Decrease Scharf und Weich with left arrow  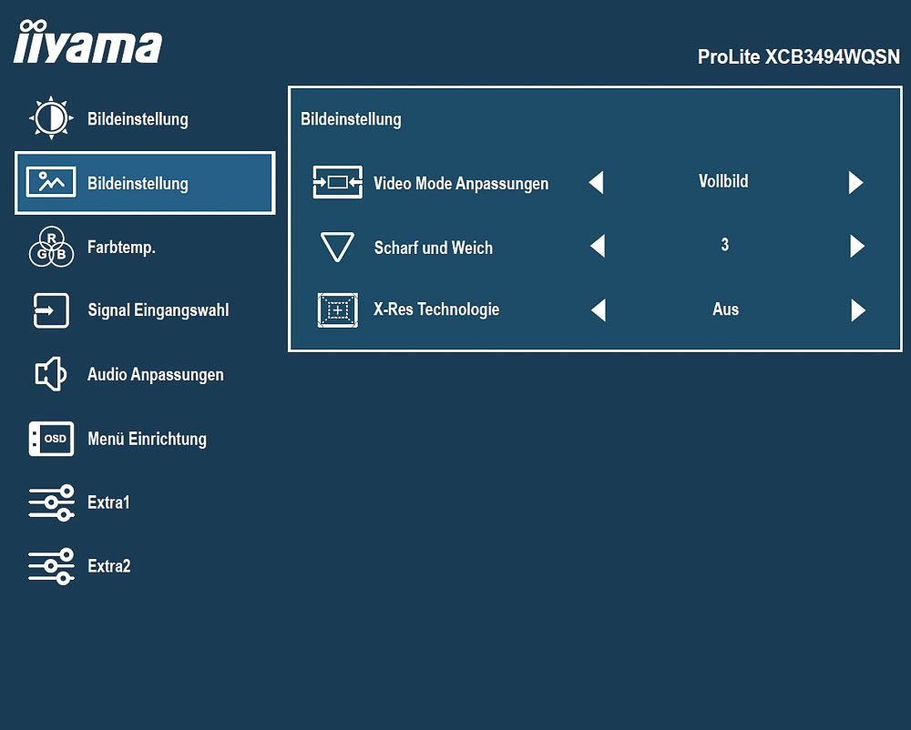598,246
